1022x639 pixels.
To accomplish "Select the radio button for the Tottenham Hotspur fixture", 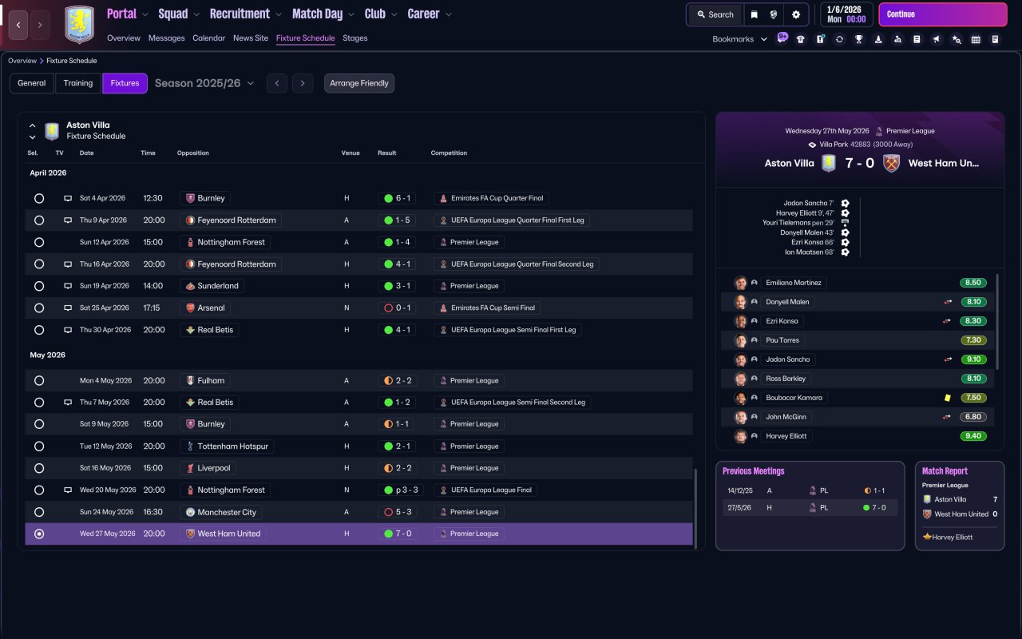I will [x=39, y=447].
